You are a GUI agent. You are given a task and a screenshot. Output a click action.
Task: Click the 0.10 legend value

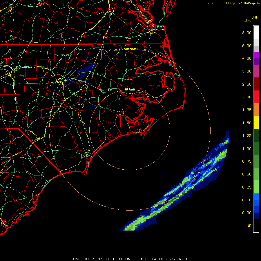point(247,200)
